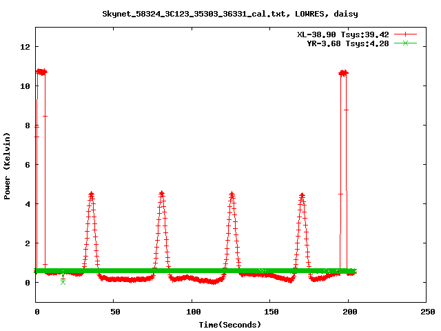The image size is (441, 331).
Task: Click the x-axis tick label 250
Action: pyautogui.click(x=428, y=312)
